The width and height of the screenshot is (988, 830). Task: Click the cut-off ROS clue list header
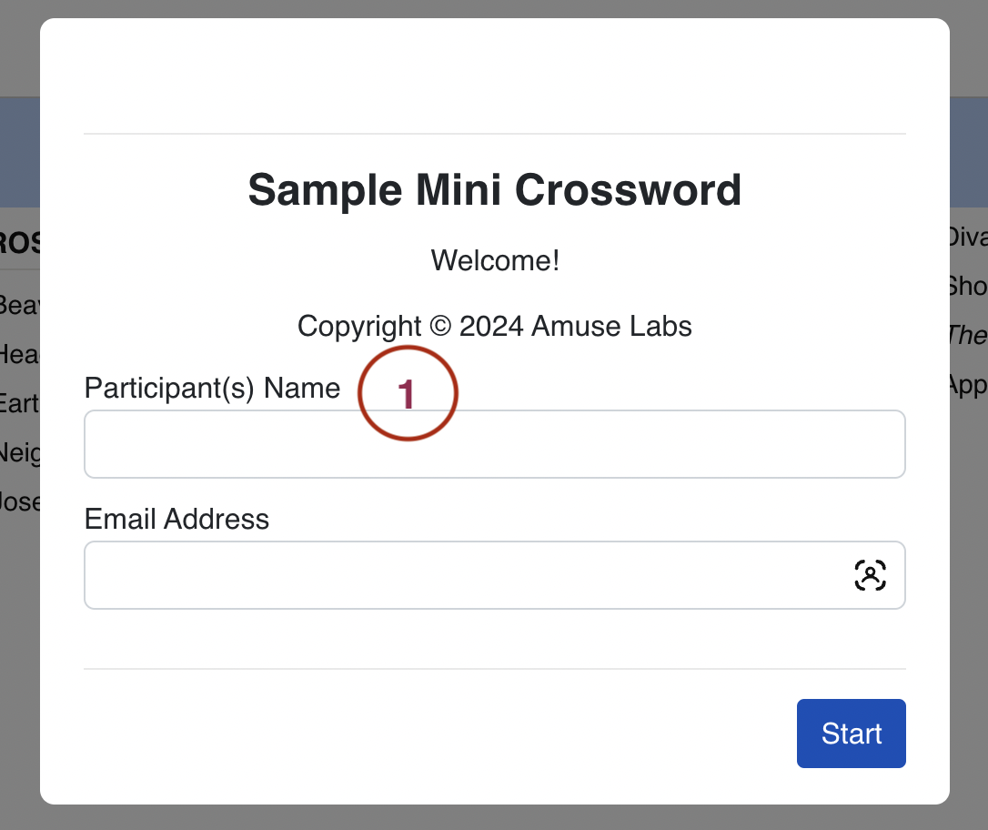(19, 243)
